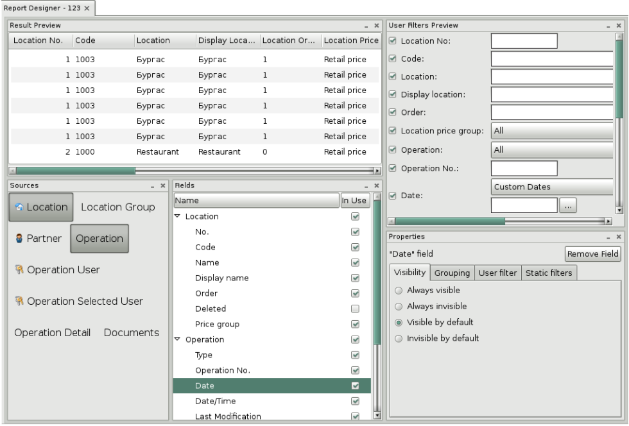This screenshot has height=426, width=629.
Task: Uncheck In Use for Price group field
Action: (x=355, y=324)
